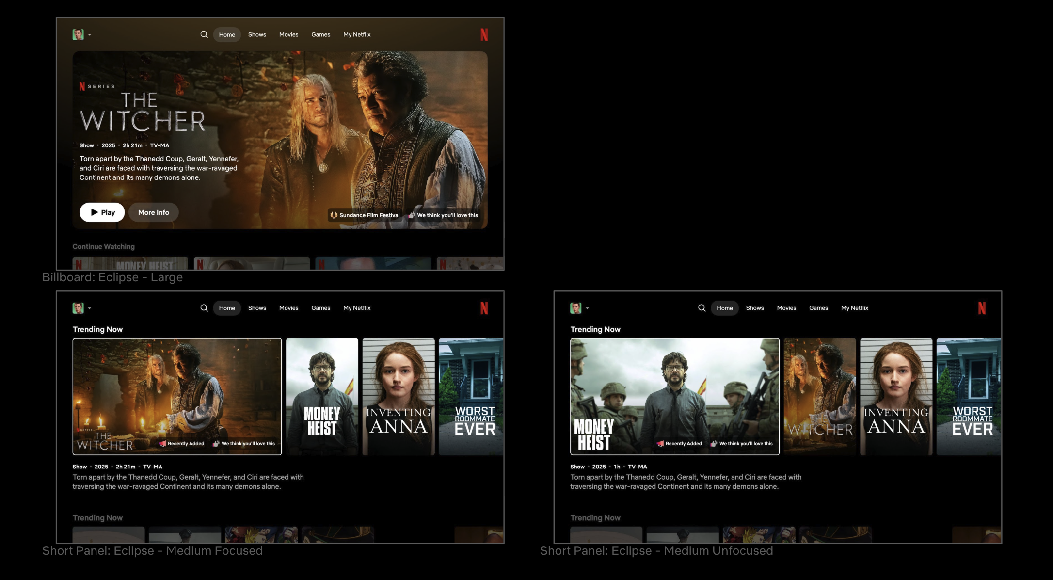Viewport: 1053px width, 580px height.
Task: Click synopsis paragraph in Medium Focused panel
Action: pos(188,482)
